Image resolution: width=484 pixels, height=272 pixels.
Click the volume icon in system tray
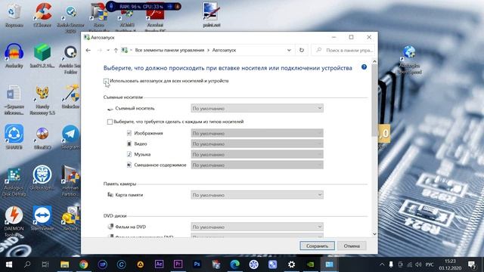(x=418, y=264)
